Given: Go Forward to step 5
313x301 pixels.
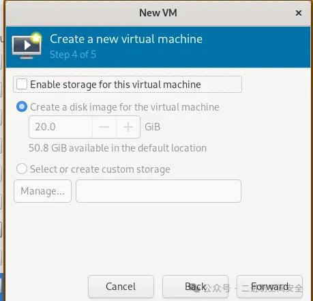Looking at the screenshot, I should (x=269, y=287).
